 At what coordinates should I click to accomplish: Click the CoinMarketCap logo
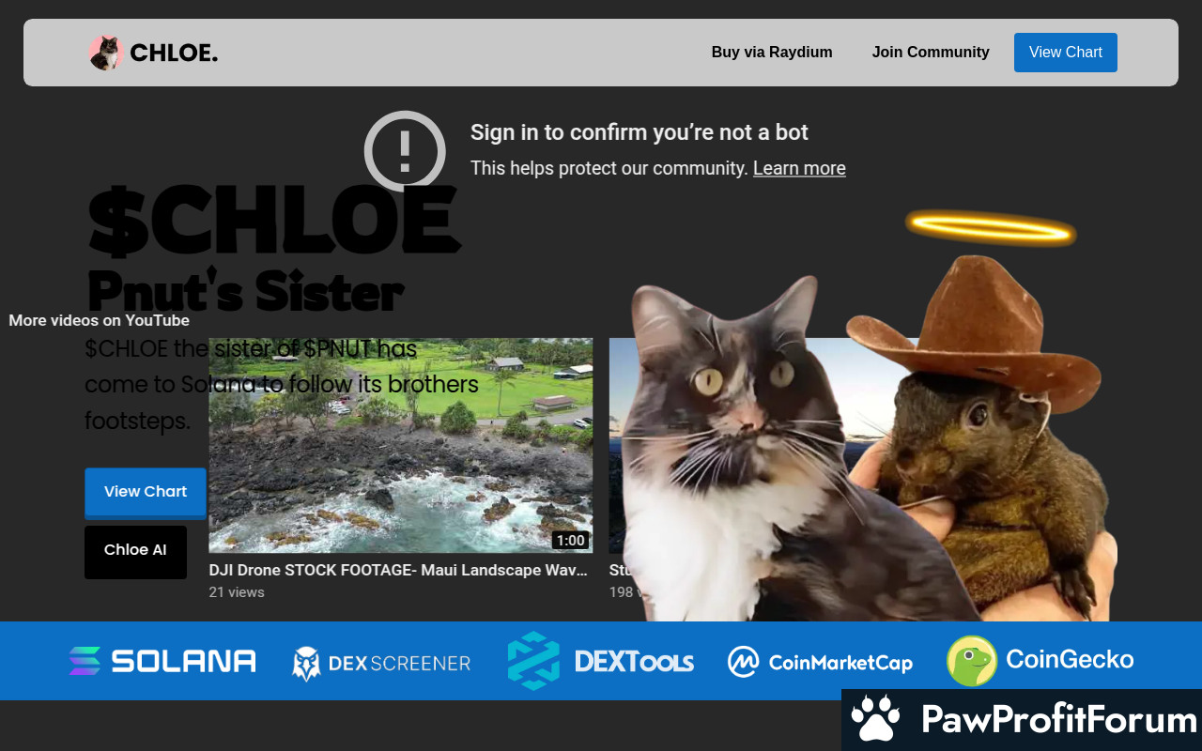820,662
